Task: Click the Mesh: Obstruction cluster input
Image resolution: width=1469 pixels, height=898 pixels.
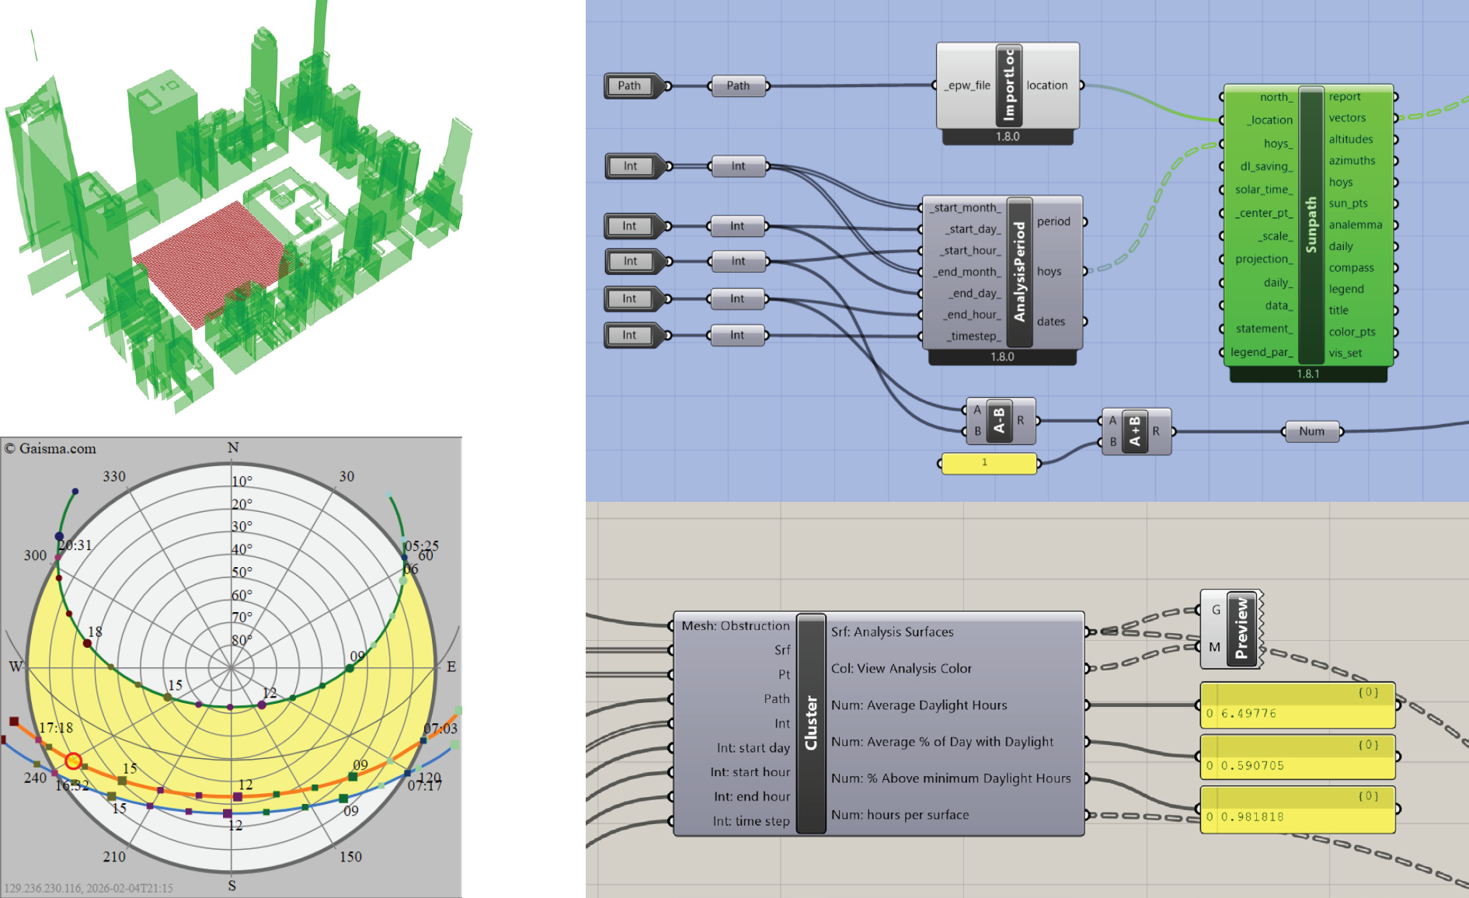Action: [x=735, y=625]
